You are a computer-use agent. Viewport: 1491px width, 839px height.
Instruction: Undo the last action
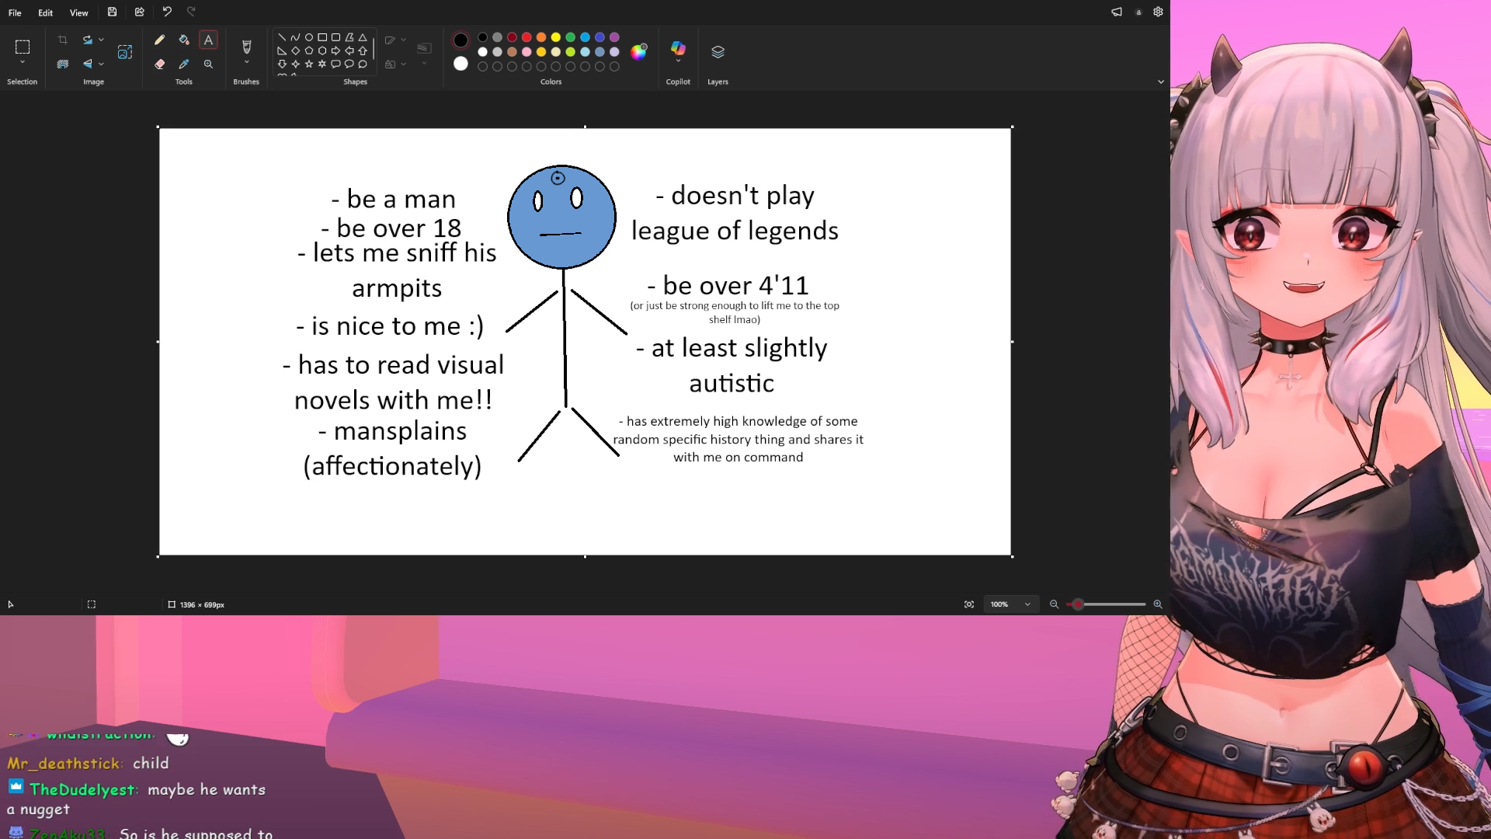tap(167, 12)
